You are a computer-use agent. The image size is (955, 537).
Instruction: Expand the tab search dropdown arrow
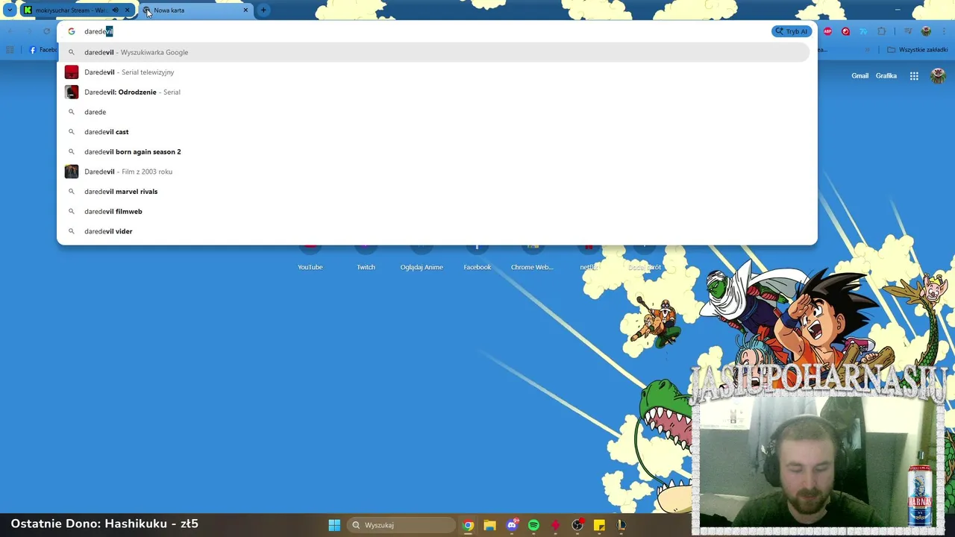click(10, 10)
